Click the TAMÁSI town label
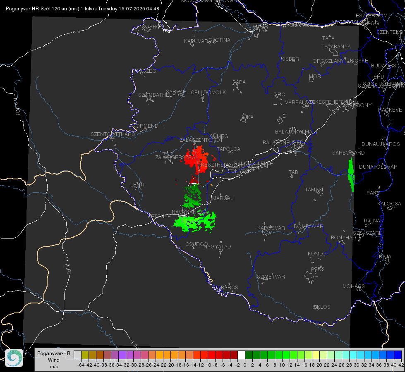The image size is (405, 372). click(x=314, y=189)
